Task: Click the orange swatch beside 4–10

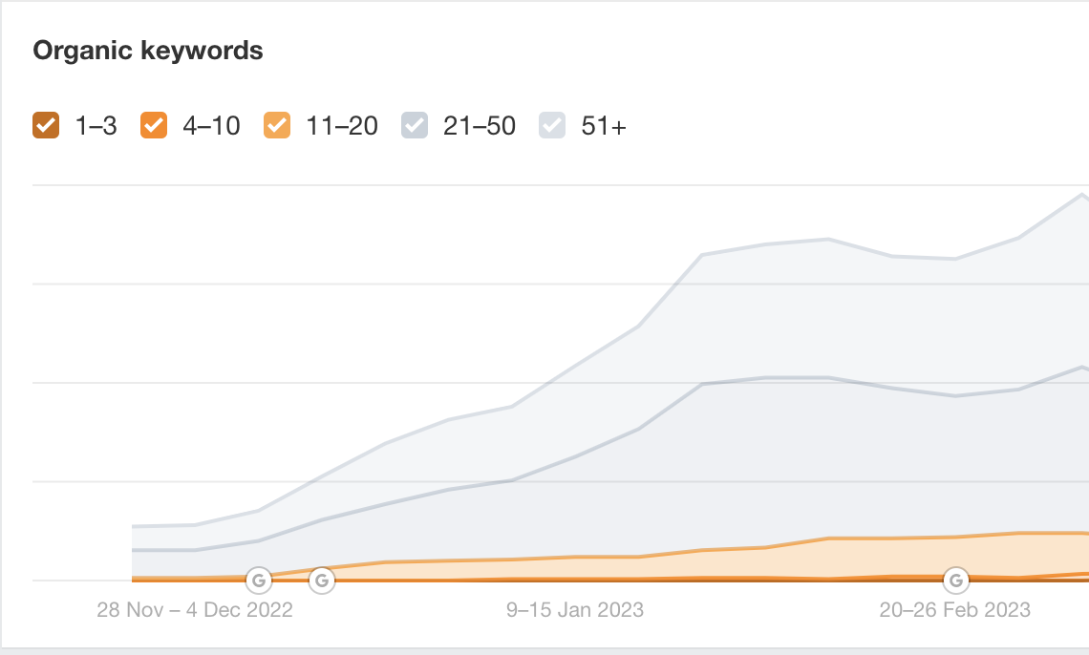Action: click(153, 125)
